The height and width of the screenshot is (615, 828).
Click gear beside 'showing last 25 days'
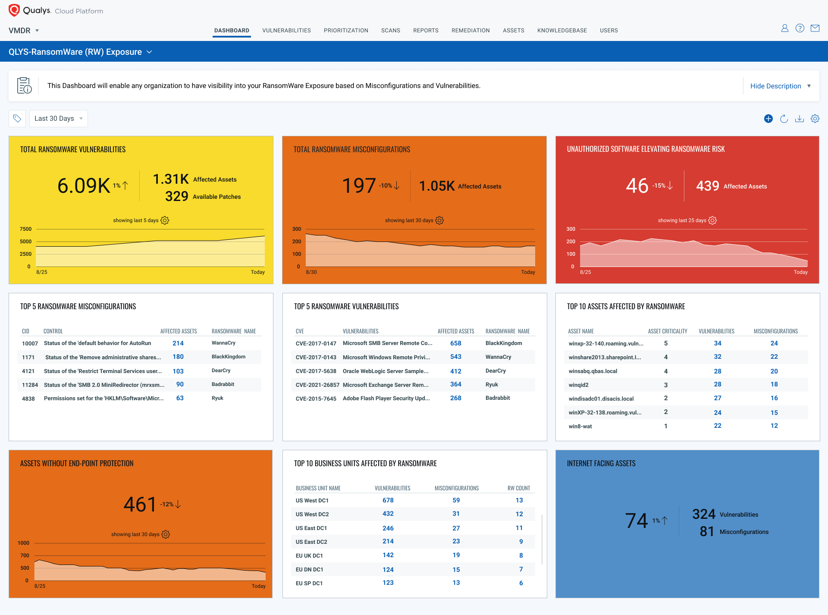click(712, 220)
